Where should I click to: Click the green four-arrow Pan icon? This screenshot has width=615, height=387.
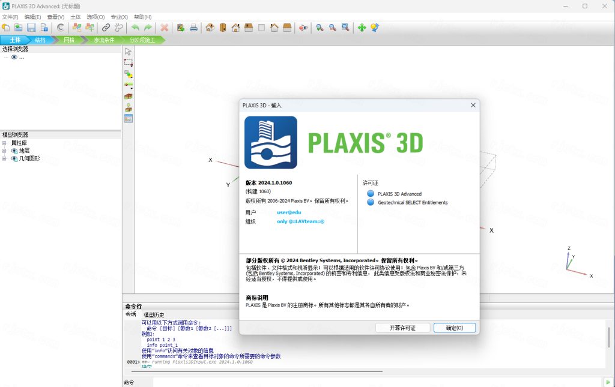[362, 28]
